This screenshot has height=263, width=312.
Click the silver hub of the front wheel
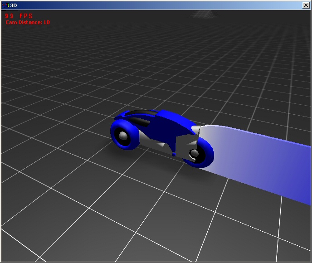(x=123, y=136)
